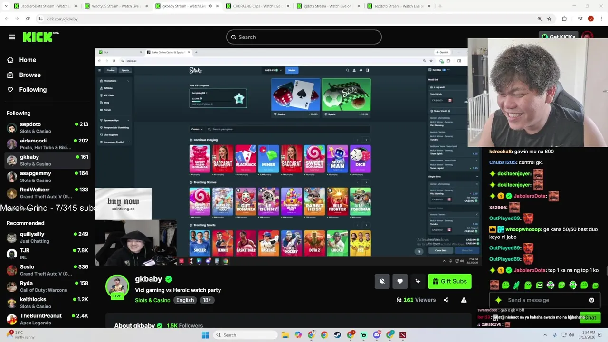Open Windows Start menu
This screenshot has height=342, width=608.
click(x=205, y=335)
